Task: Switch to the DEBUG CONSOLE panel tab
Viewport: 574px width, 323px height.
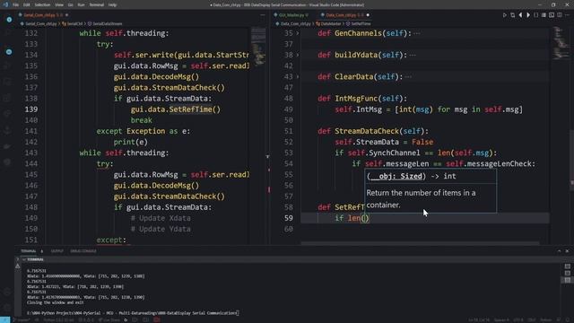Action: tap(83, 251)
